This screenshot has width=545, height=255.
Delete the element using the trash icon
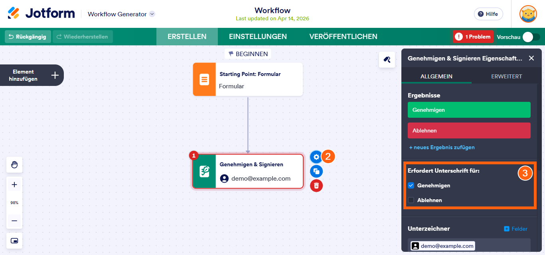click(316, 185)
